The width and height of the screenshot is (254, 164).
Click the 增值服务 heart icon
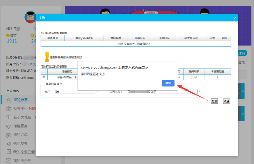pos(9,126)
